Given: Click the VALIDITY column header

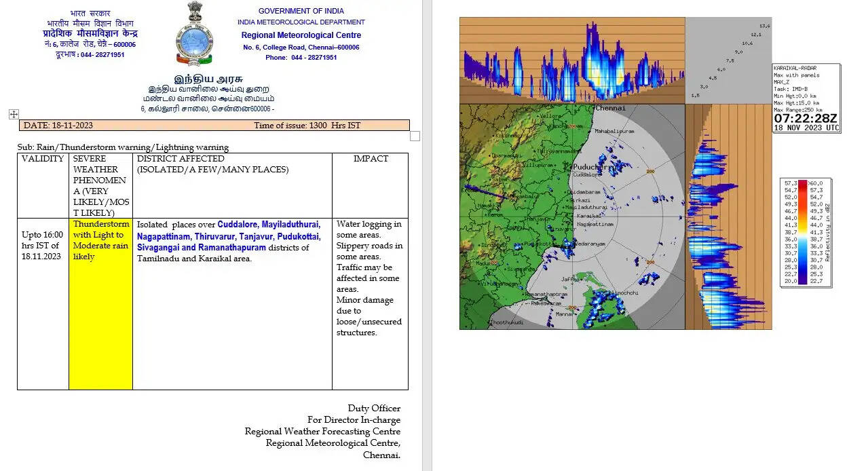Looking at the screenshot, I should tap(43, 159).
